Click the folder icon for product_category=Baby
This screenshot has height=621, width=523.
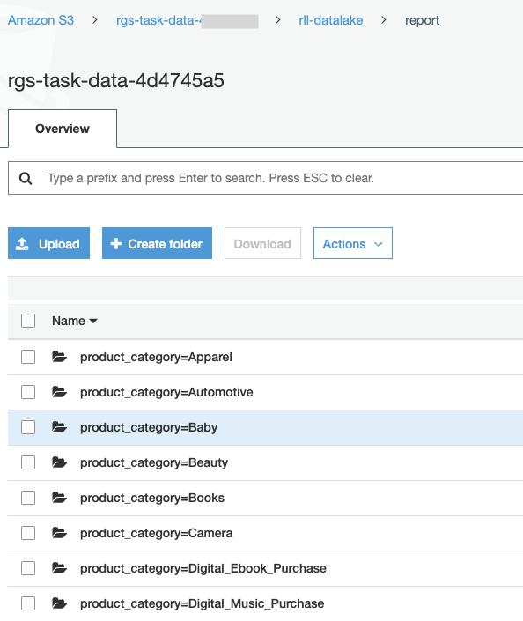59,427
